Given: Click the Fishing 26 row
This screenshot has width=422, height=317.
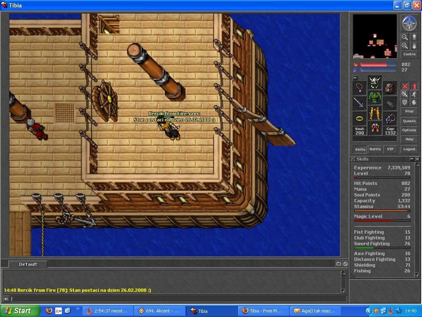Looking at the screenshot, I should pyautogui.click(x=382, y=271).
